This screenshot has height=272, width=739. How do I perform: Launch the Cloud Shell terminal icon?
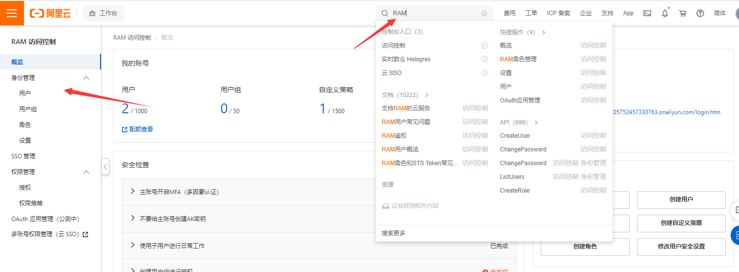tap(647, 13)
